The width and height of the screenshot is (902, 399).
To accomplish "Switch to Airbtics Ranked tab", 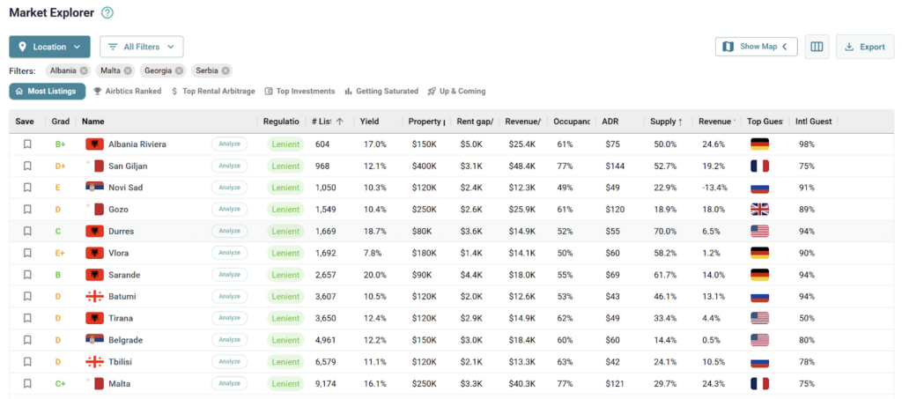I will [x=127, y=91].
